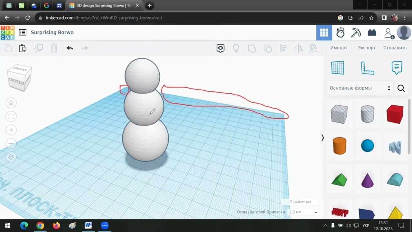
Task: Click the Параметры button
Action: pyautogui.click(x=300, y=202)
